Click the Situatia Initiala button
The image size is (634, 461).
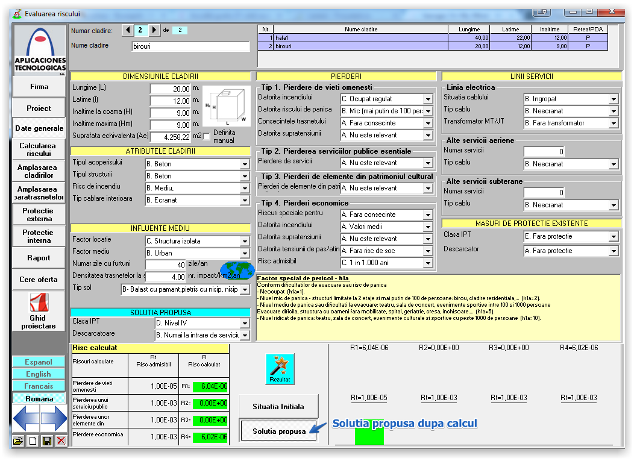pyautogui.click(x=278, y=407)
